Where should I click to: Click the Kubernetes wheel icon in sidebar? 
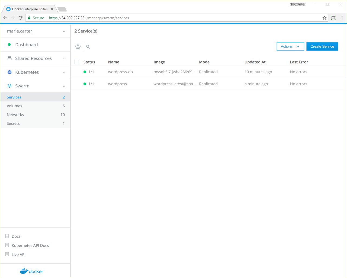9,72
